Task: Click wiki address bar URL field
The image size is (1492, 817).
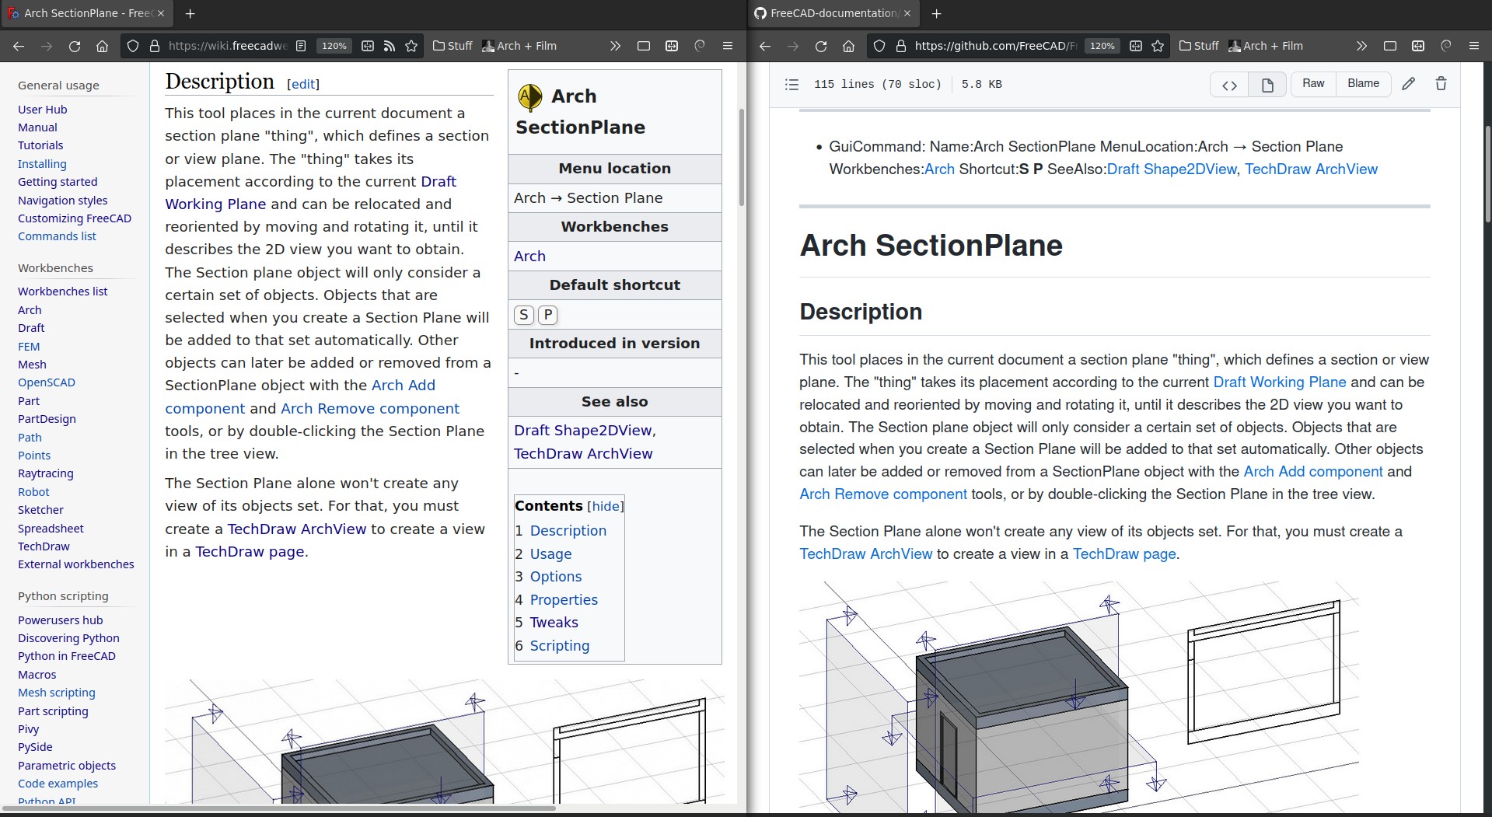Action: click(228, 46)
